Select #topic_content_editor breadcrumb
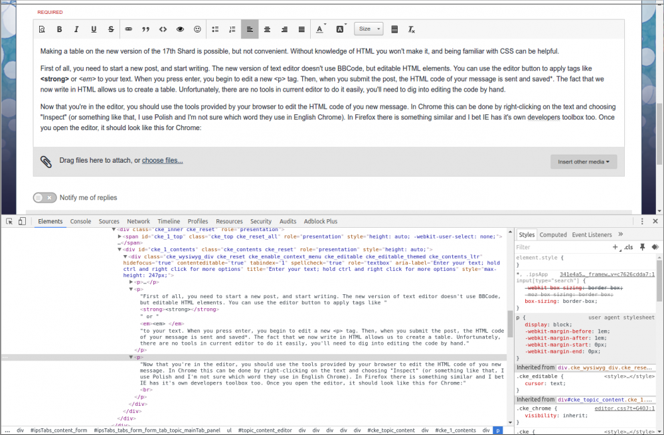 (x=265, y=430)
